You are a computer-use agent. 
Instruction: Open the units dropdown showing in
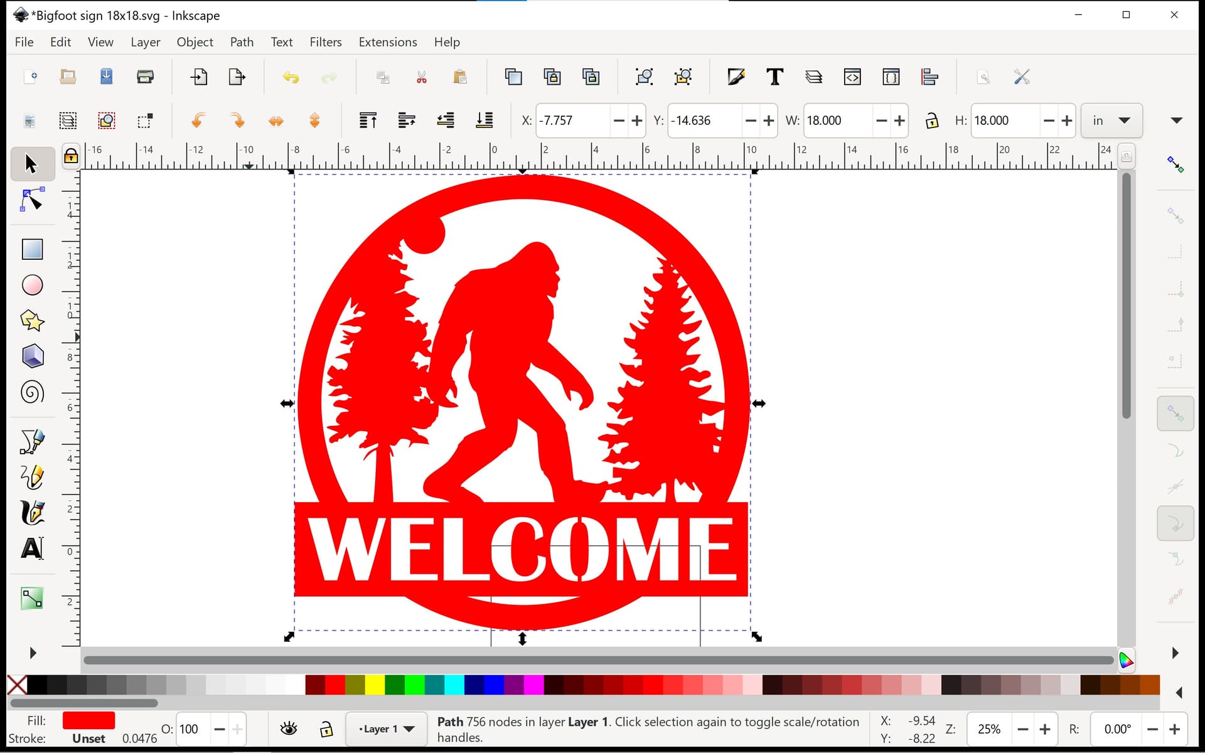[x=1111, y=120]
